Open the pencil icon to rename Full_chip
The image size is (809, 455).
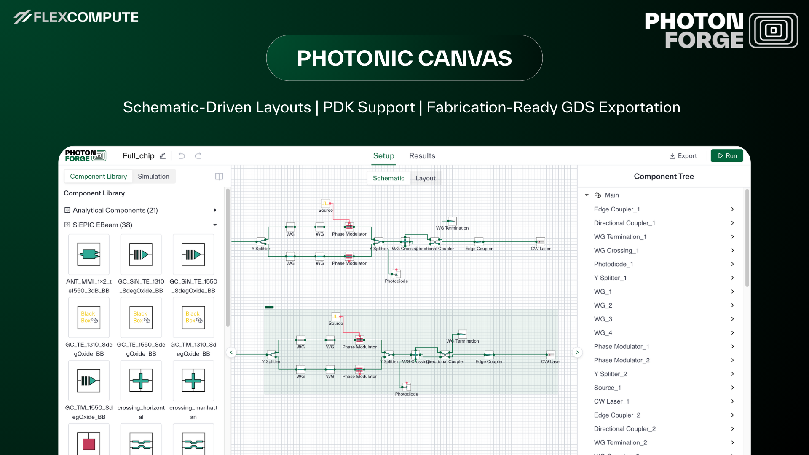163,156
